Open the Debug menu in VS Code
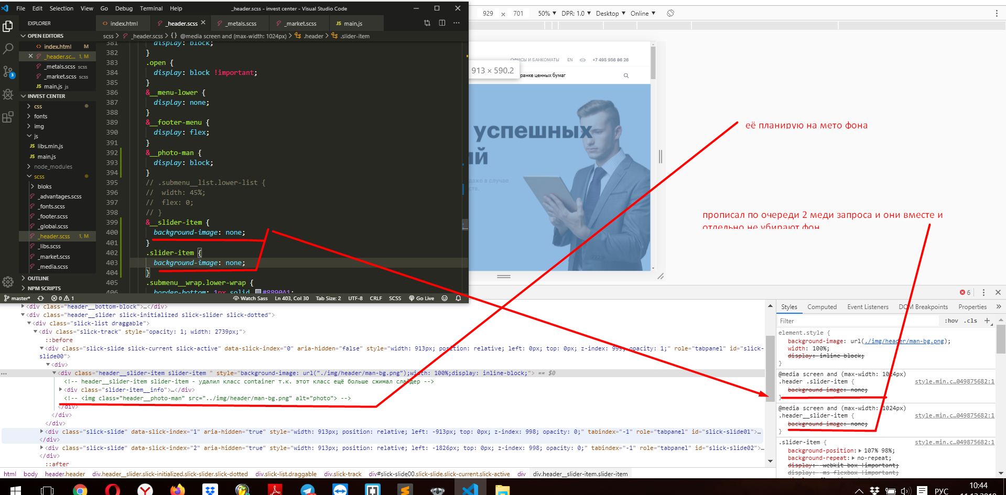The image size is (1006, 495). click(x=124, y=8)
